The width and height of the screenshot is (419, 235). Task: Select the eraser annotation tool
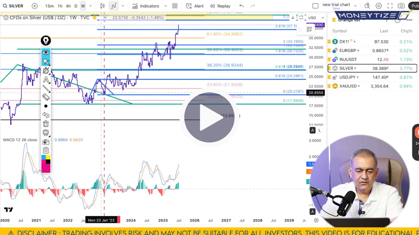click(x=46, y=97)
